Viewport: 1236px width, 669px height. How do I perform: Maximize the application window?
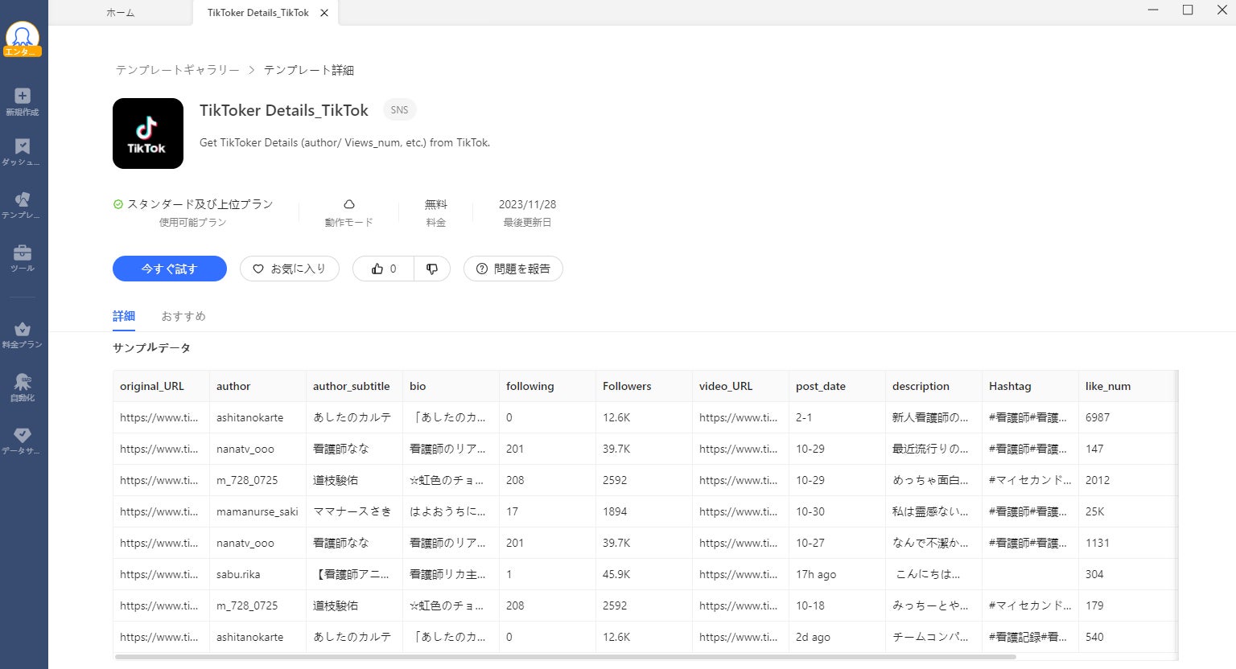click(1188, 10)
